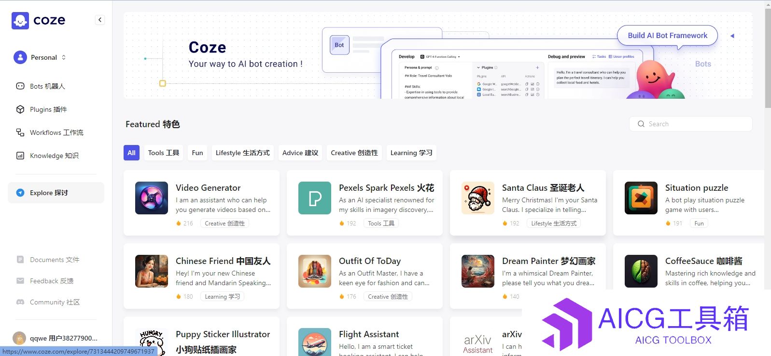The height and width of the screenshot is (356, 771).
Task: Open Feedback 反馈 link
Action: point(52,281)
